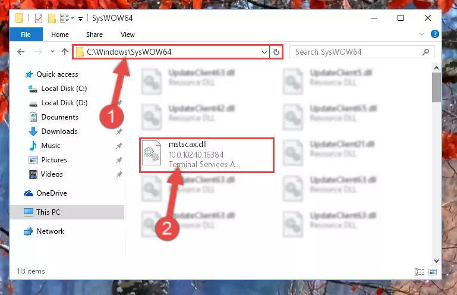The width and height of the screenshot is (457, 295).
Task: Click the Downloads blue arrow icon
Action: (x=33, y=131)
